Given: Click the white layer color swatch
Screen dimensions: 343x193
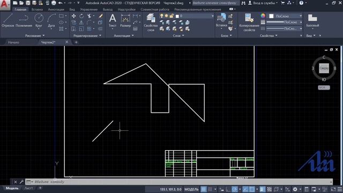Looking at the screenshot, I should pyautogui.click(x=177, y=16).
